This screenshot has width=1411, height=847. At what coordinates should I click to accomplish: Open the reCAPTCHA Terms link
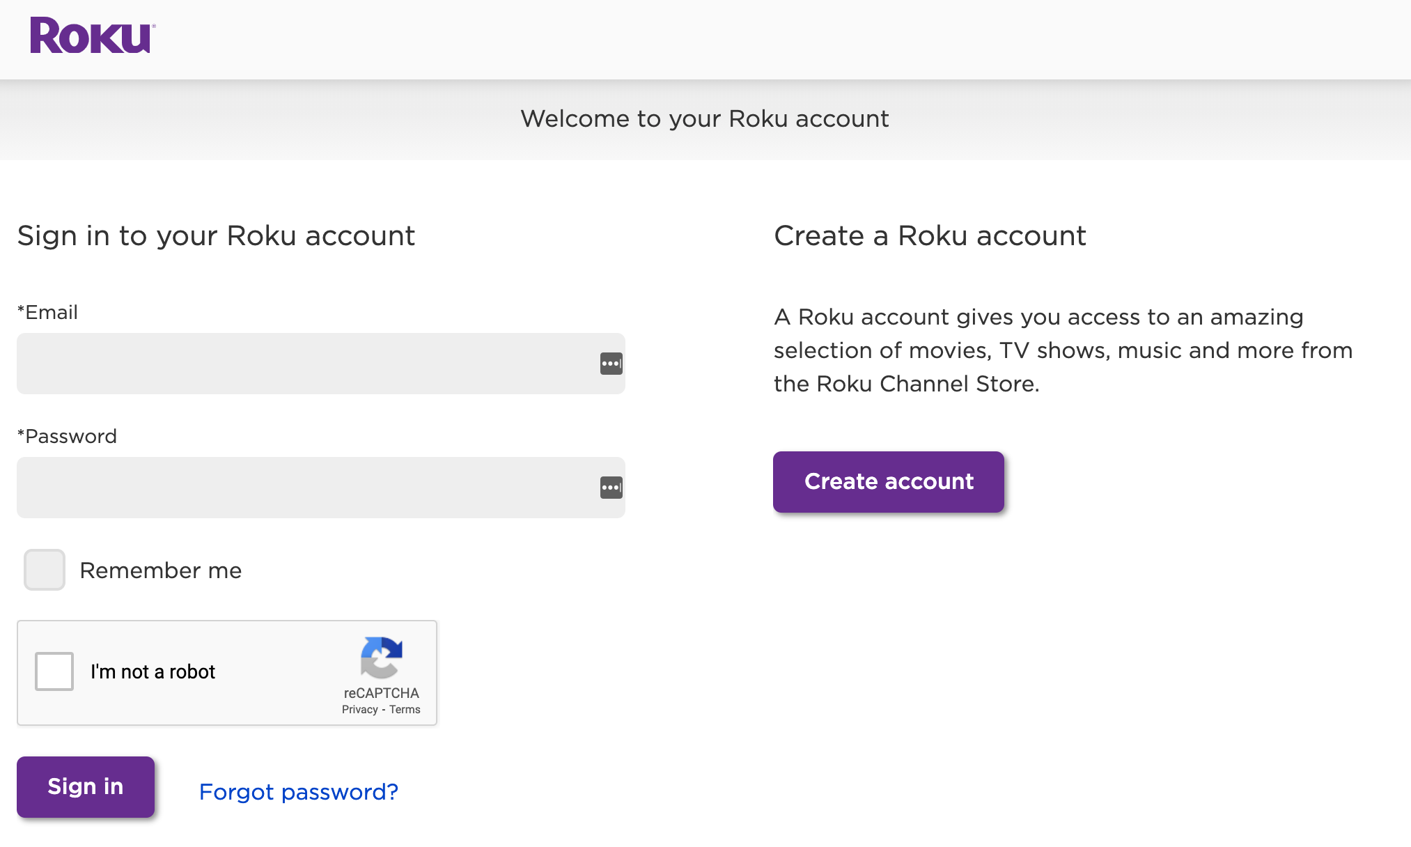point(405,710)
